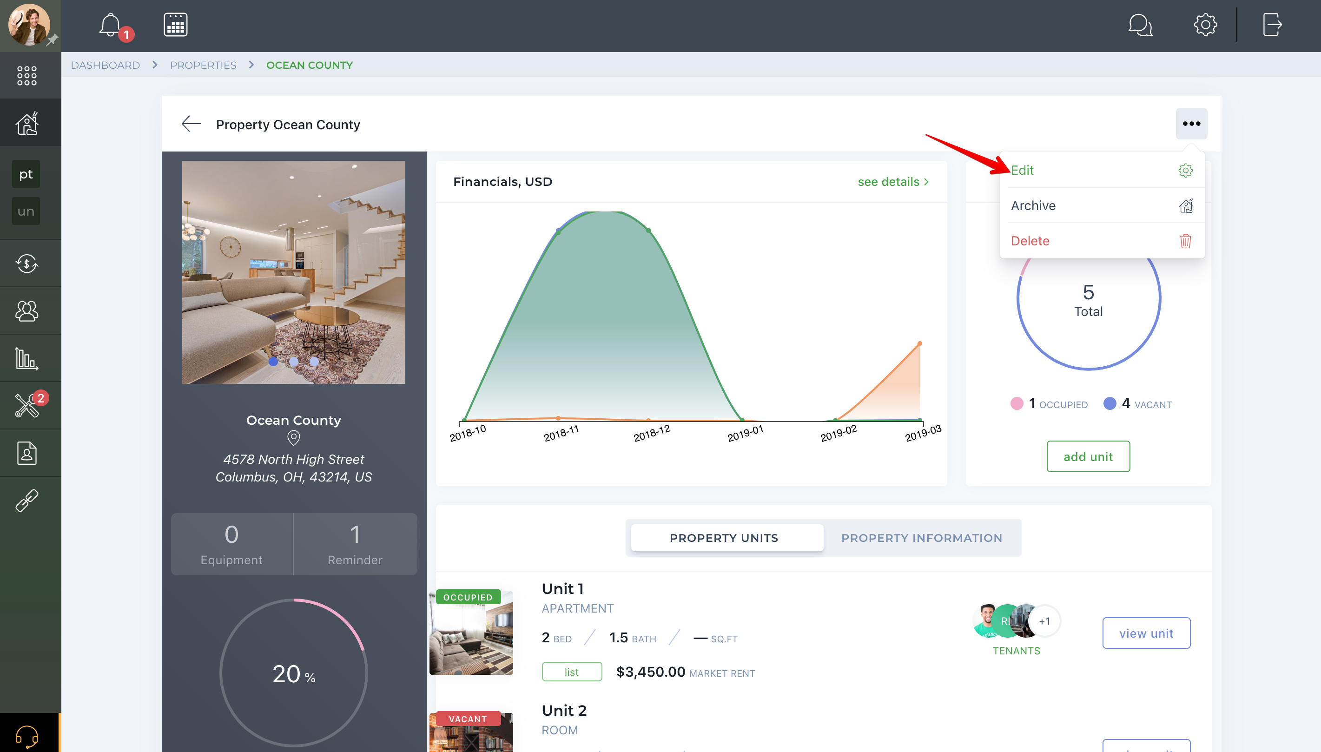Click the Unit 1 title
The width and height of the screenshot is (1321, 752).
(562, 589)
